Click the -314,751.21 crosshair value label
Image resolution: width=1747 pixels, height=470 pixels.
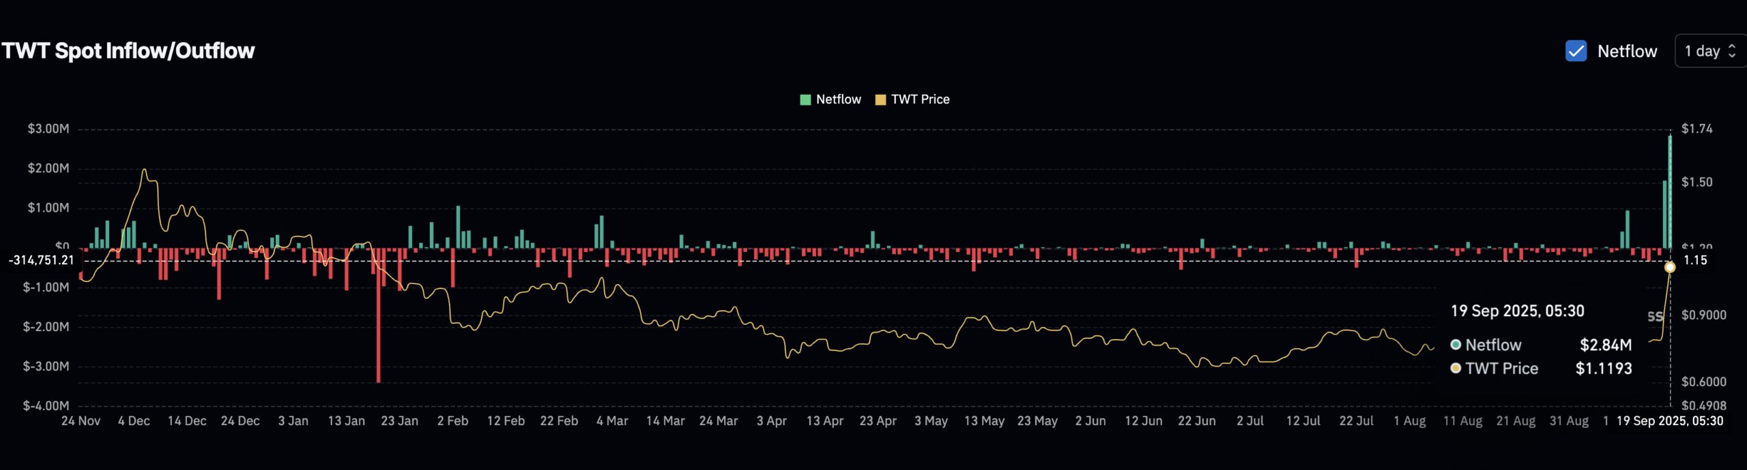42,260
